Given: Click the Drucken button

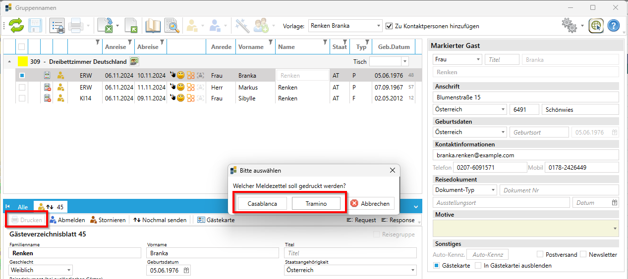Looking at the screenshot, I should pos(27,220).
